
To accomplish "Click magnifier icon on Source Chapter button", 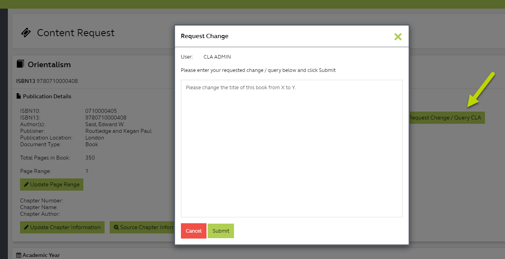I will coord(116,227).
